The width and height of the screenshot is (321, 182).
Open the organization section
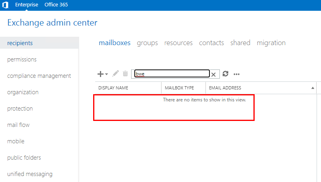(23, 92)
